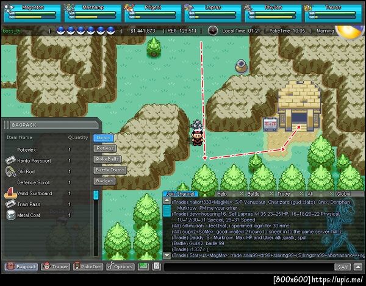
Task: Select the Kanto Passport item name
Action: [x=34, y=161]
